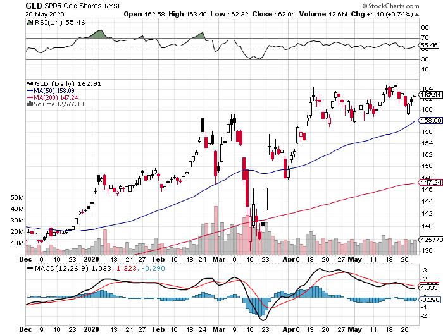Viewport: 443px width, 335px height.
Task: Click the 156 price axis label
Action: pyautogui.click(x=427, y=132)
